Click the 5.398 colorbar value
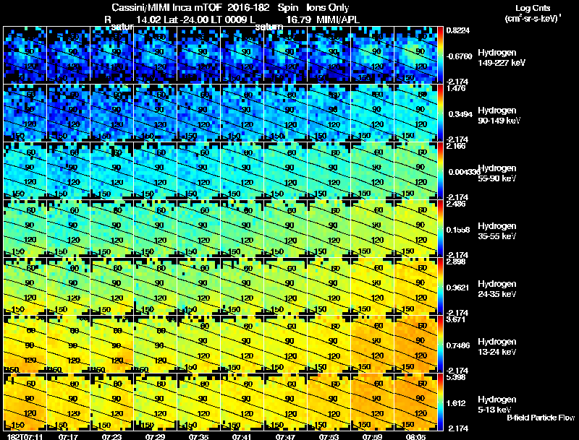 tap(456, 377)
